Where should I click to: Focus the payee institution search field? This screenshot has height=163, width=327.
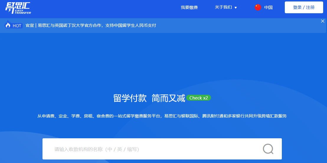[162, 149]
